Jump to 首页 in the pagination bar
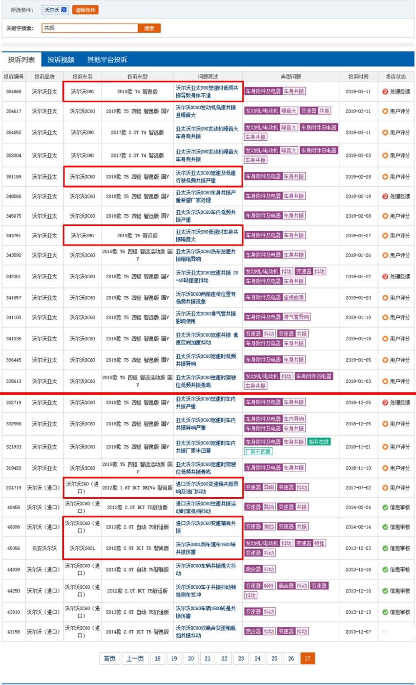The image size is (416, 685). pos(109,658)
